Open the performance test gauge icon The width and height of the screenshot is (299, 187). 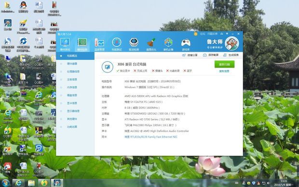coord(117,44)
